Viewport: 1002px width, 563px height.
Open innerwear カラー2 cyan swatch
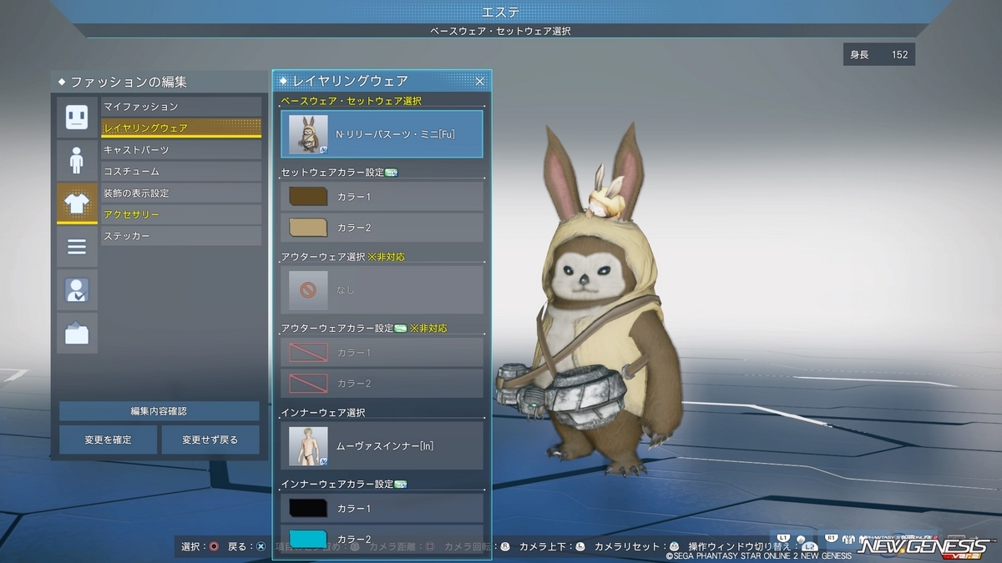coord(308,539)
